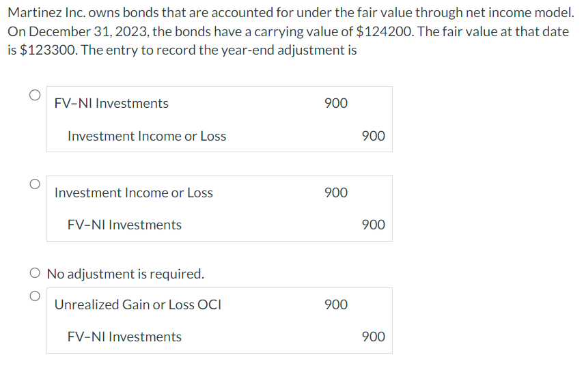Click the 900 credit amount in last answer

[x=373, y=337]
